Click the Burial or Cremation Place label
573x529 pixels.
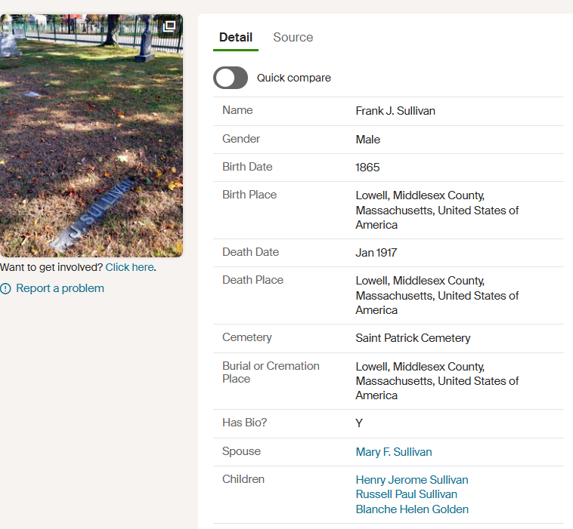[271, 372]
